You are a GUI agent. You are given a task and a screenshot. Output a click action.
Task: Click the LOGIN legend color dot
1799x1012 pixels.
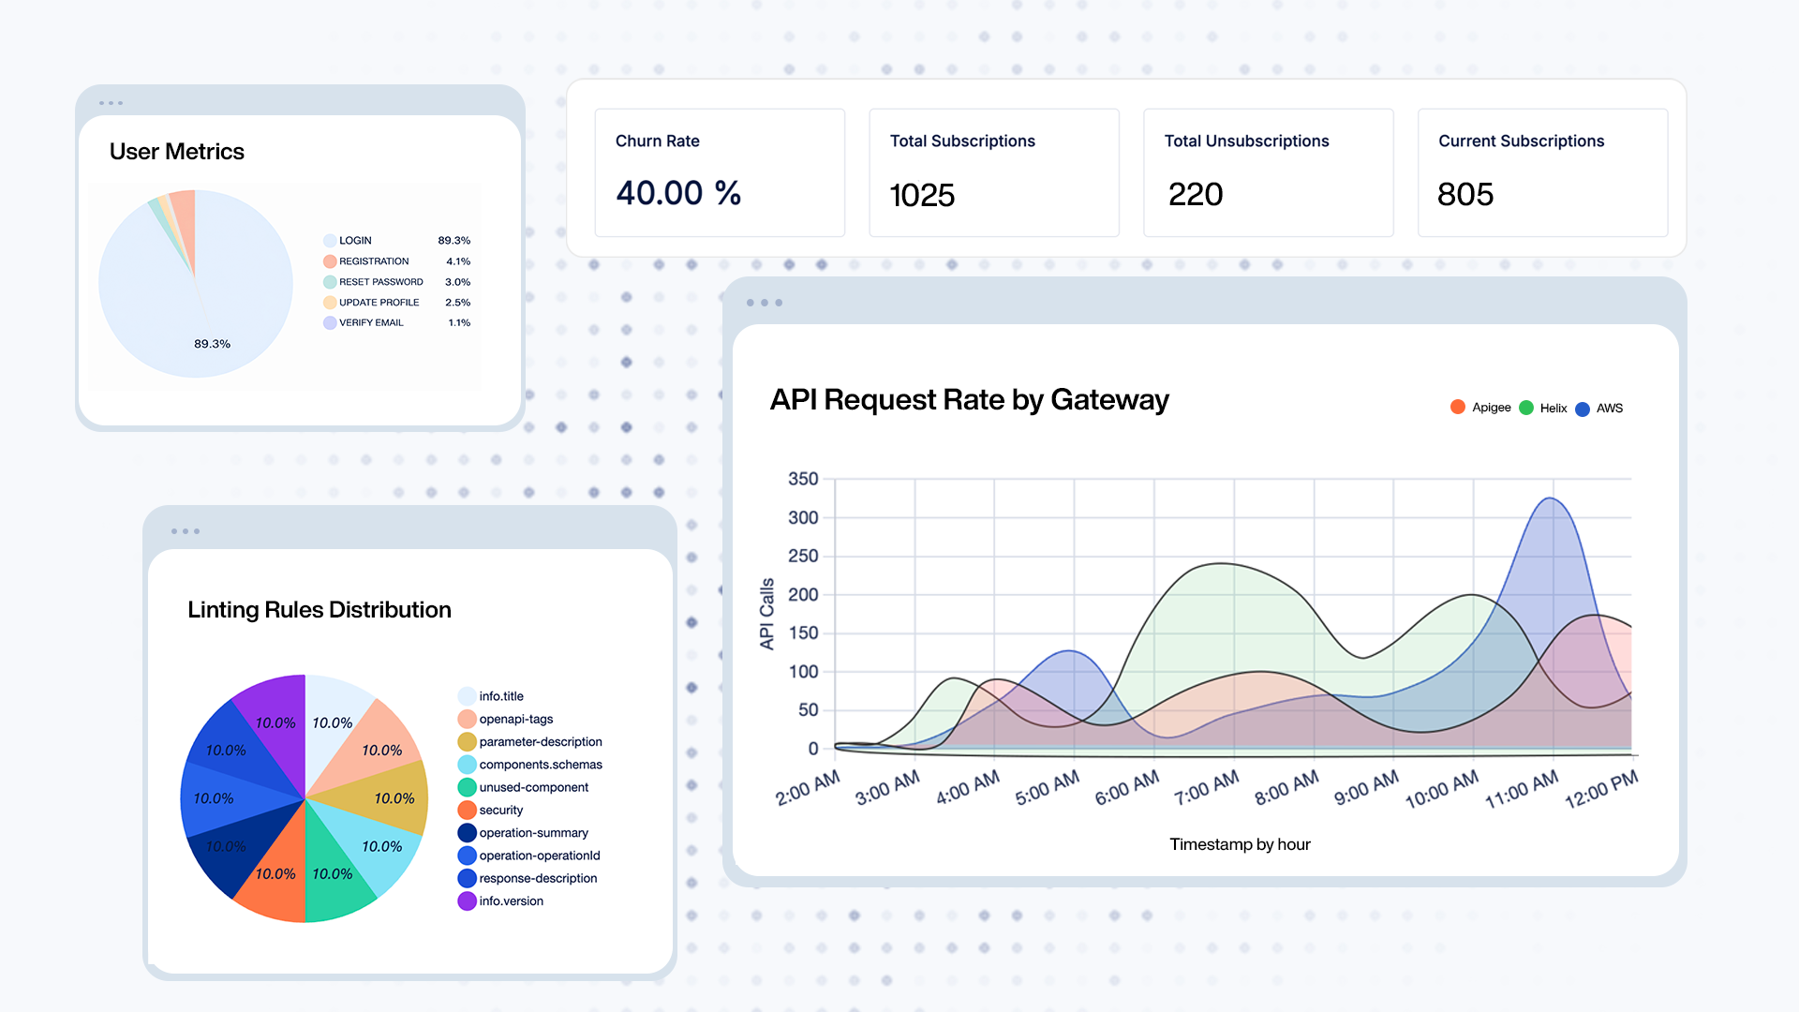[x=330, y=241]
